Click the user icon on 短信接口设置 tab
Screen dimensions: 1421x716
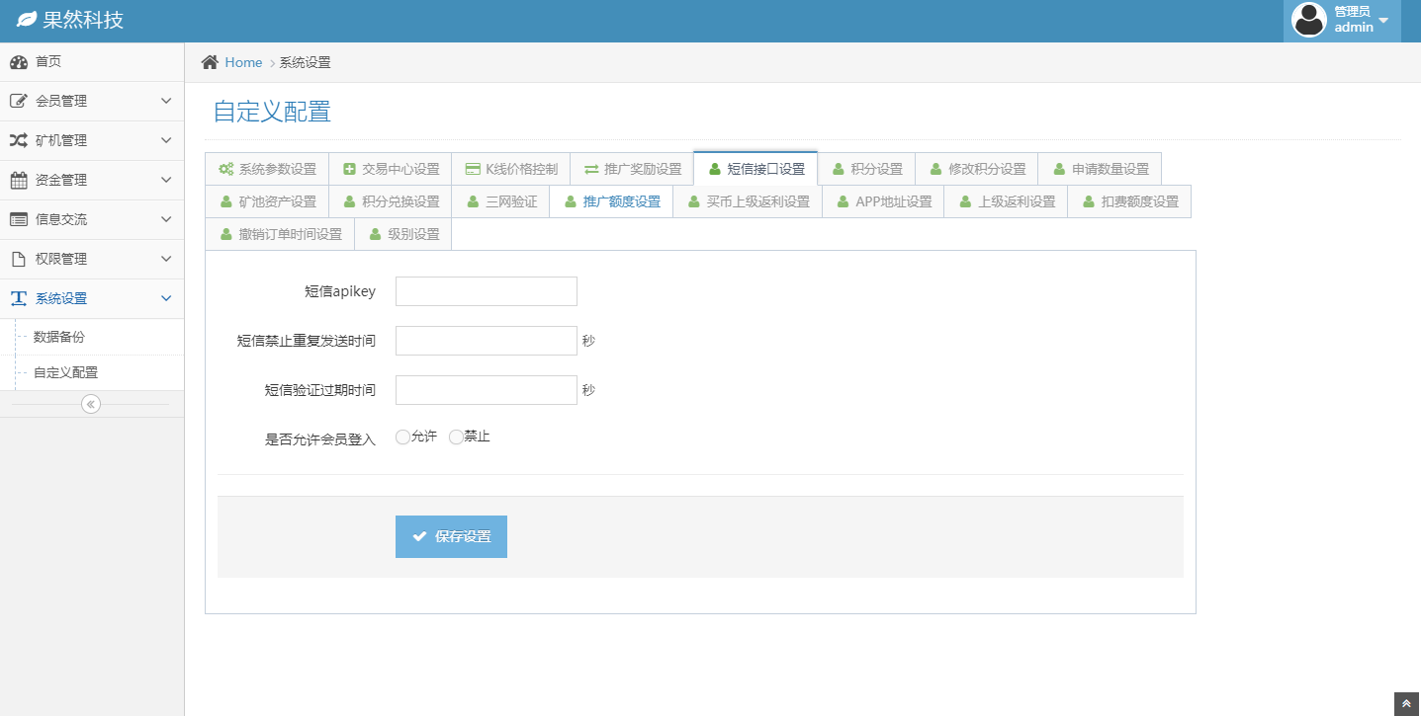pos(715,169)
